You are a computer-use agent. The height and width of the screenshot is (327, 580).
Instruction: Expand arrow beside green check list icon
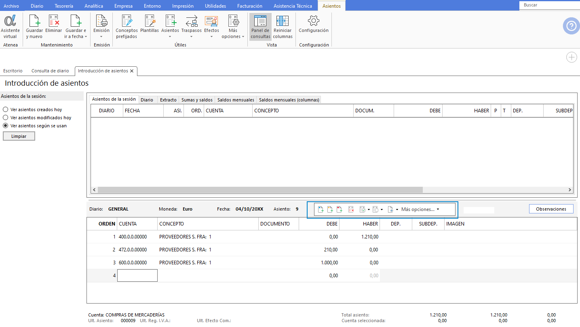pos(369,210)
